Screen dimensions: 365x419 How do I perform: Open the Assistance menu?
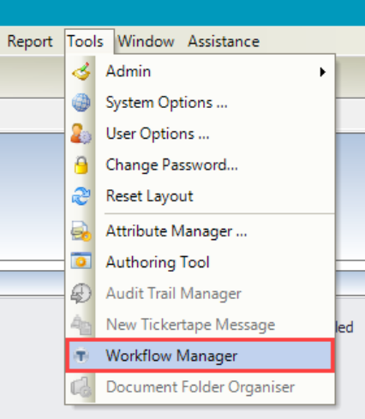pos(224,41)
